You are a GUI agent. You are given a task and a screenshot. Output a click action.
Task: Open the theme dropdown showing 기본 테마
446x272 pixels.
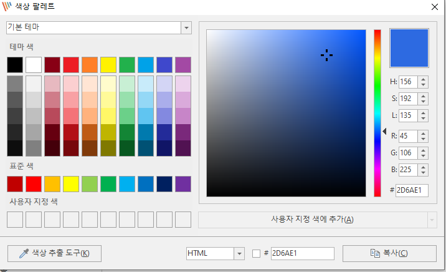pyautogui.click(x=186, y=28)
